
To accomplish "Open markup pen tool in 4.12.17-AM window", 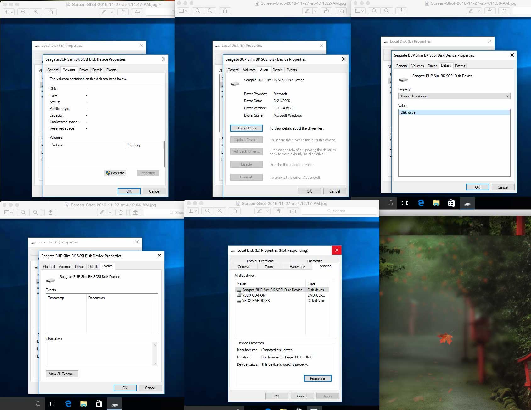I will [x=260, y=211].
